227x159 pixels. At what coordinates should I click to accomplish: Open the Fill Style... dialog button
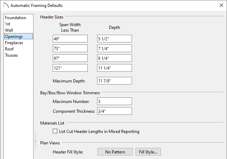click(148, 152)
